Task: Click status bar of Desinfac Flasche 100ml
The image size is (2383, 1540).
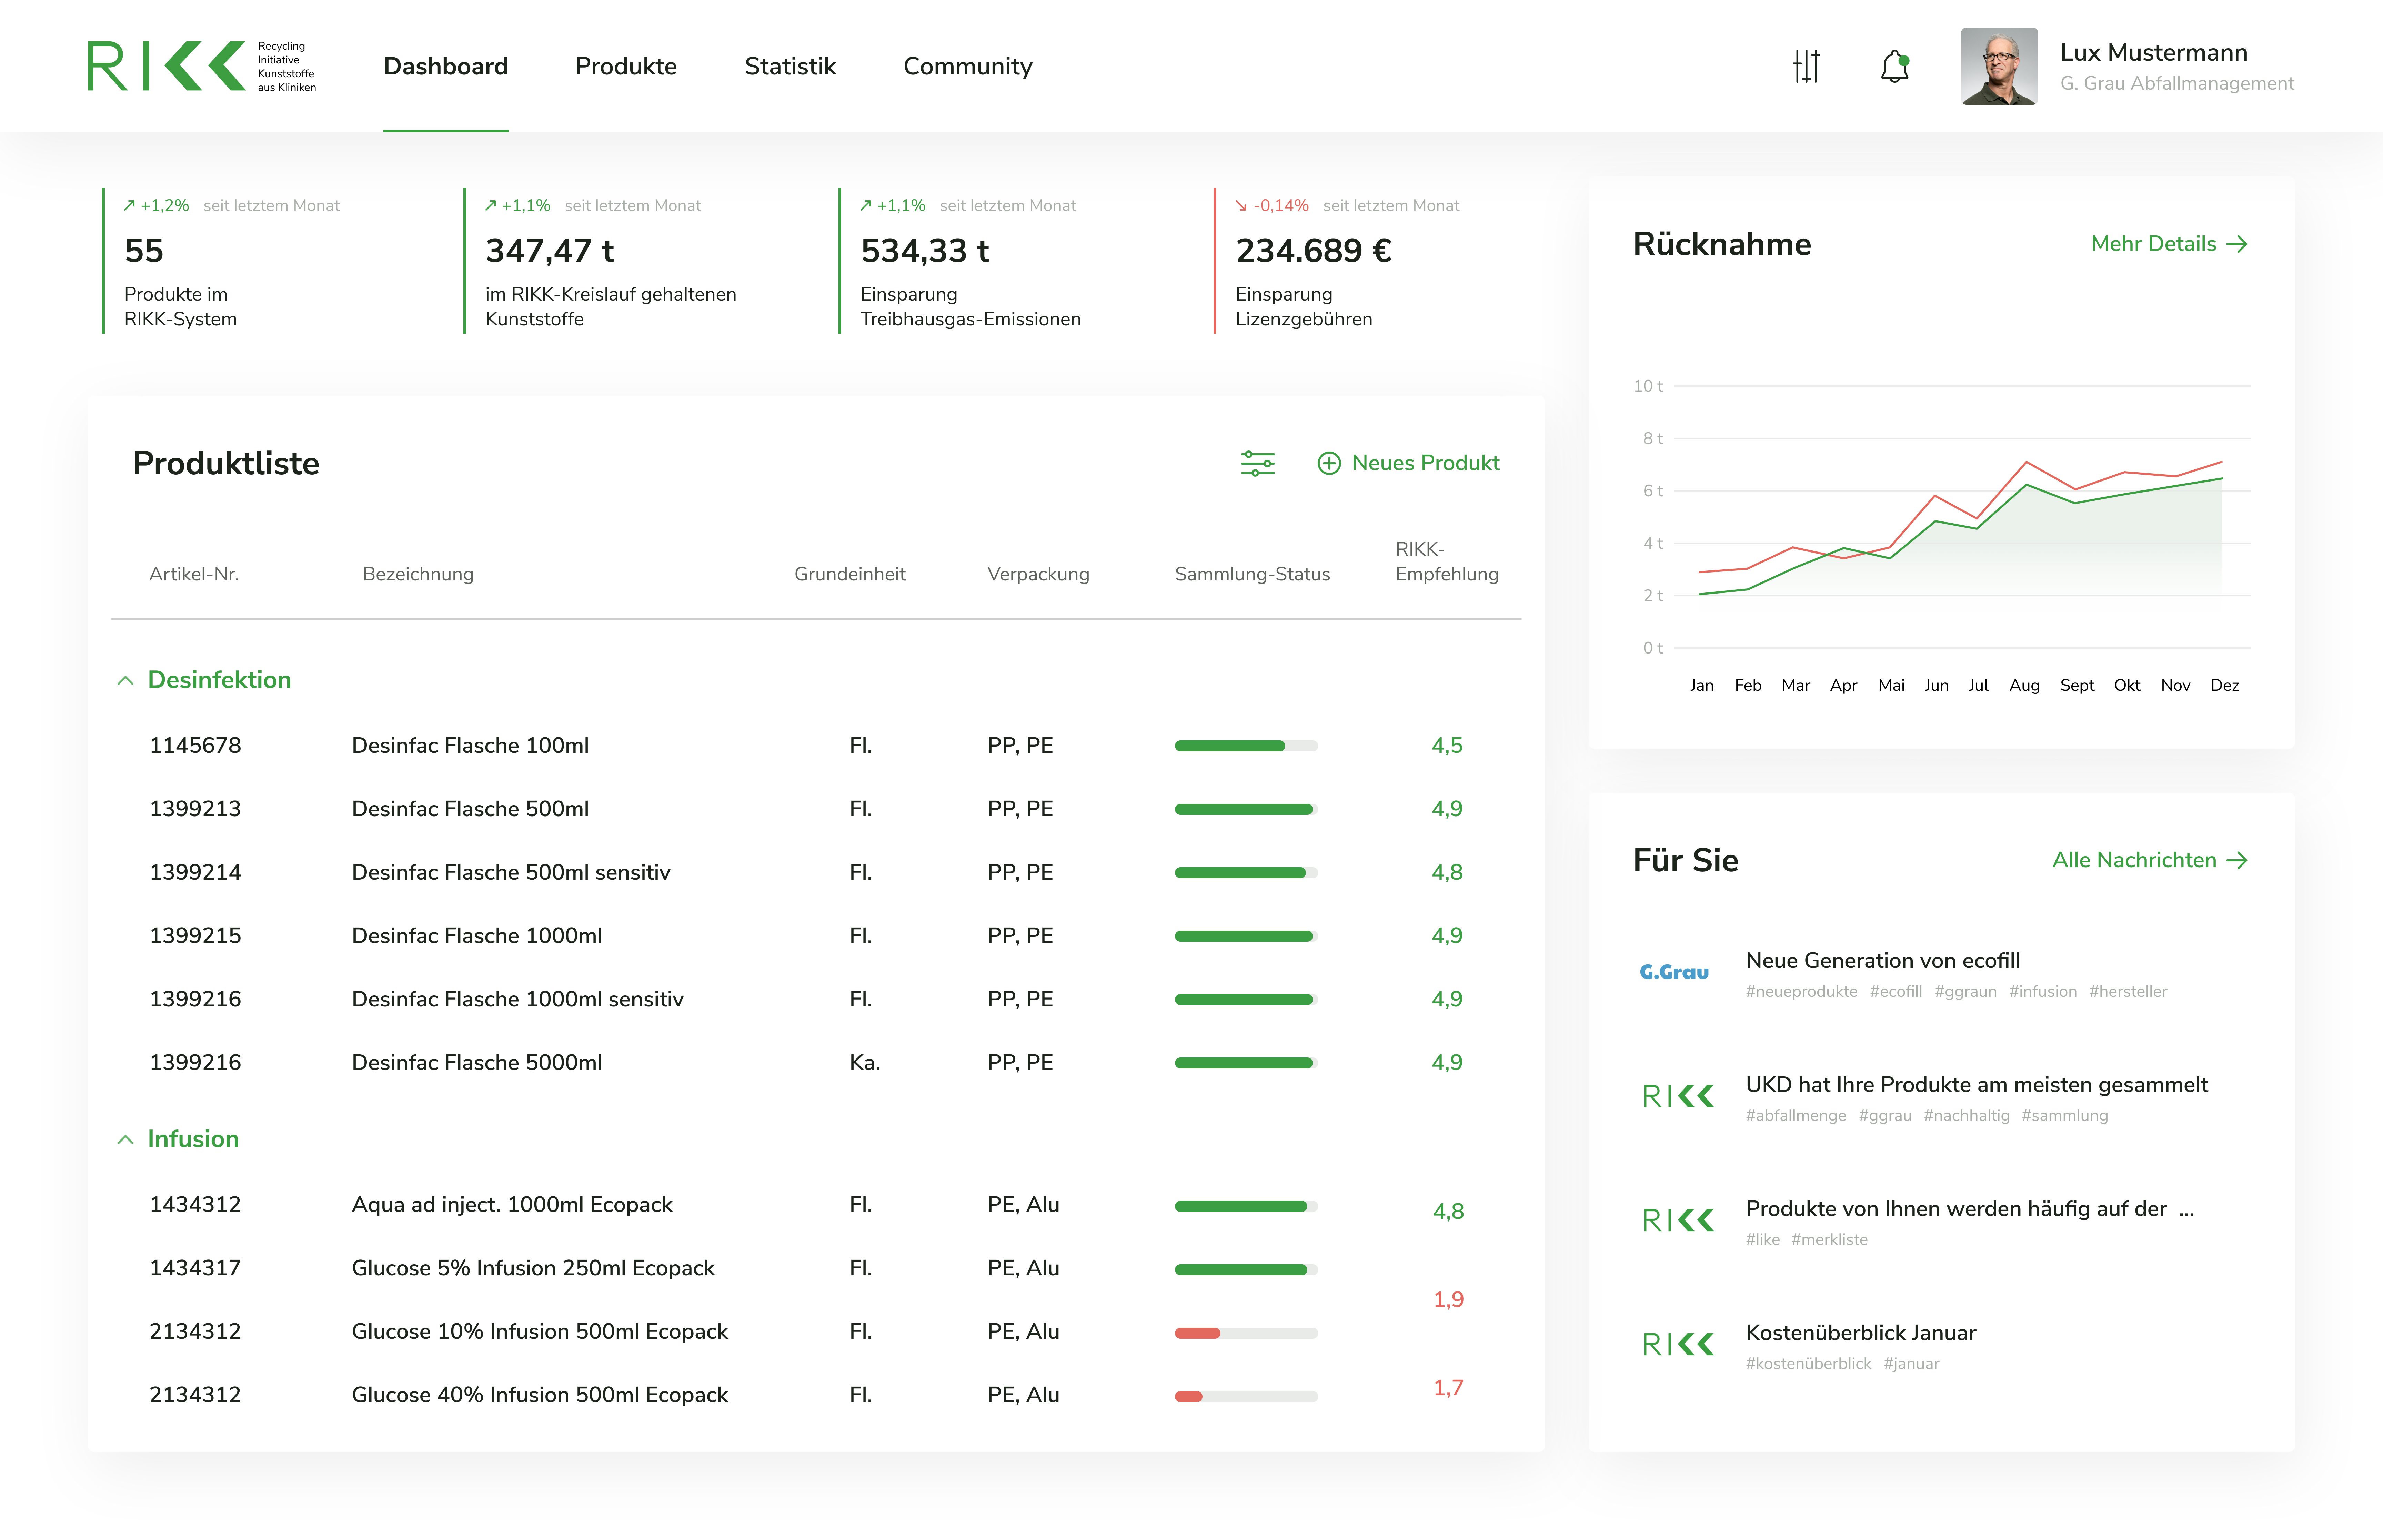Action: tap(1246, 746)
